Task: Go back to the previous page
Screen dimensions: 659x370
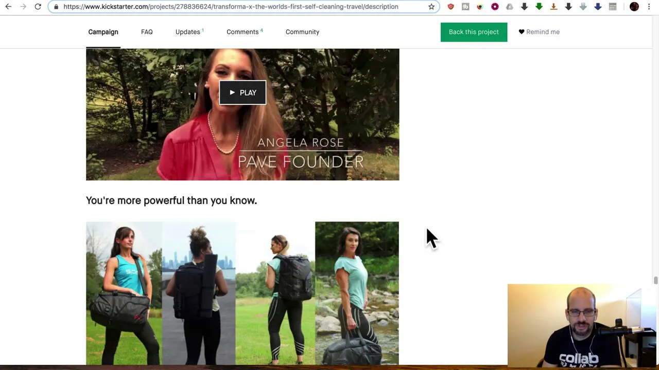Action: pyautogui.click(x=8, y=7)
